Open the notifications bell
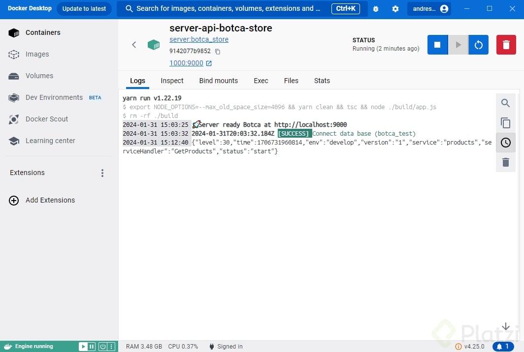524x352 pixels. click(503, 347)
